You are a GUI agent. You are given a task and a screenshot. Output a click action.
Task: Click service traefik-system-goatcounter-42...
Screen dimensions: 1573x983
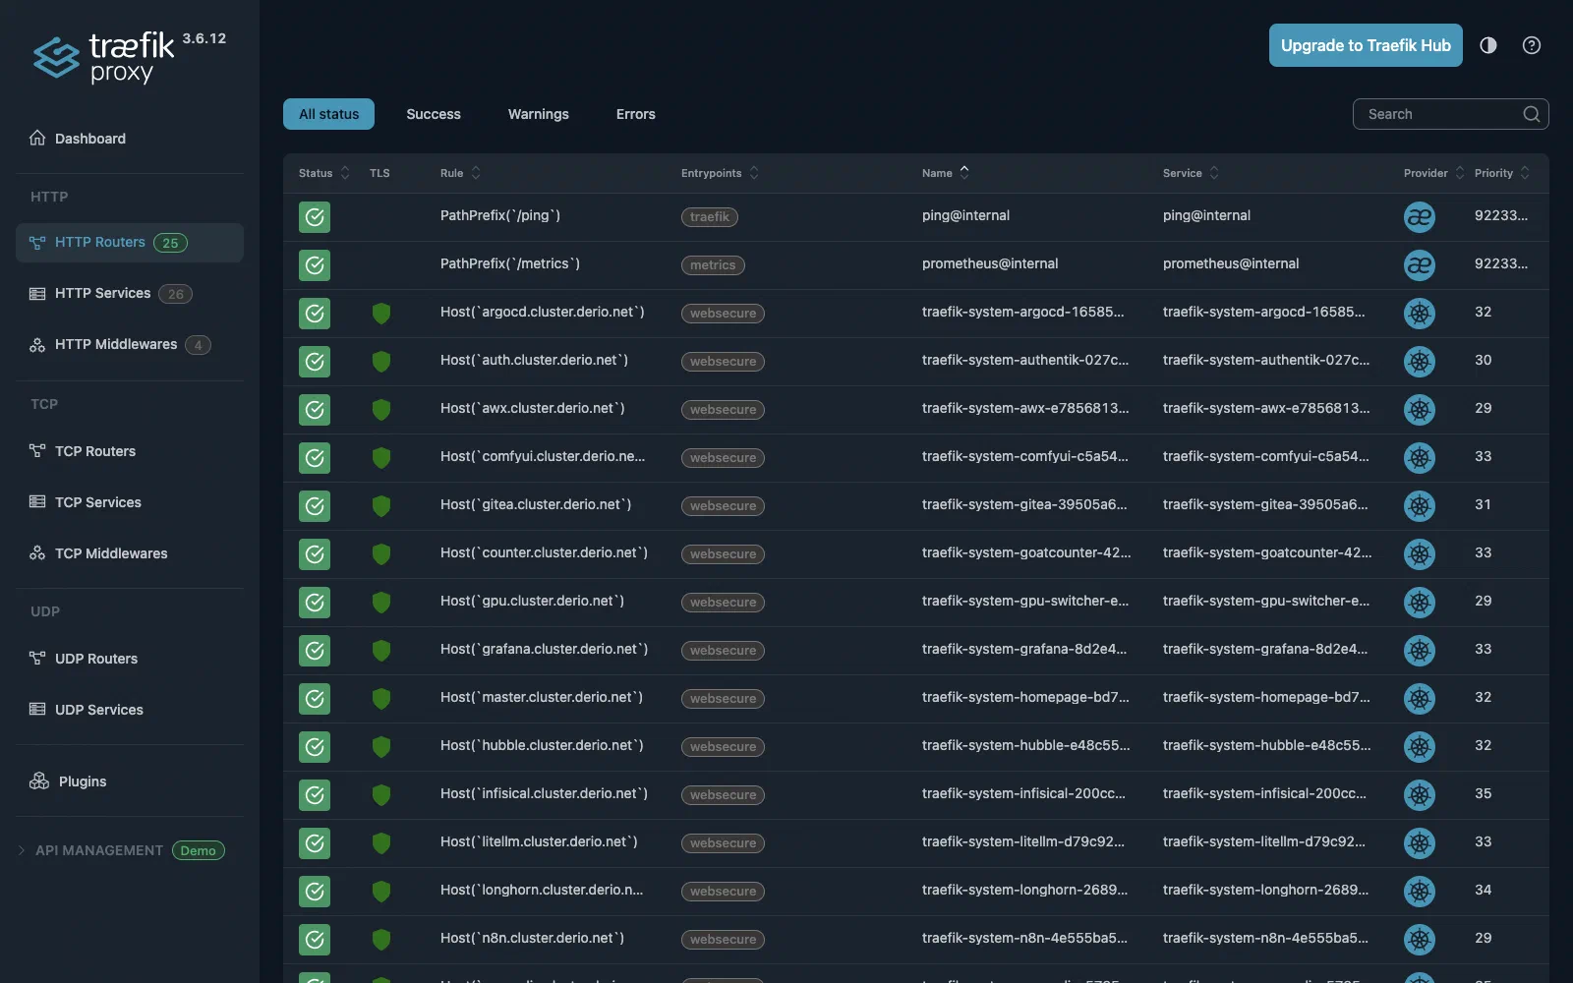pos(1267,552)
